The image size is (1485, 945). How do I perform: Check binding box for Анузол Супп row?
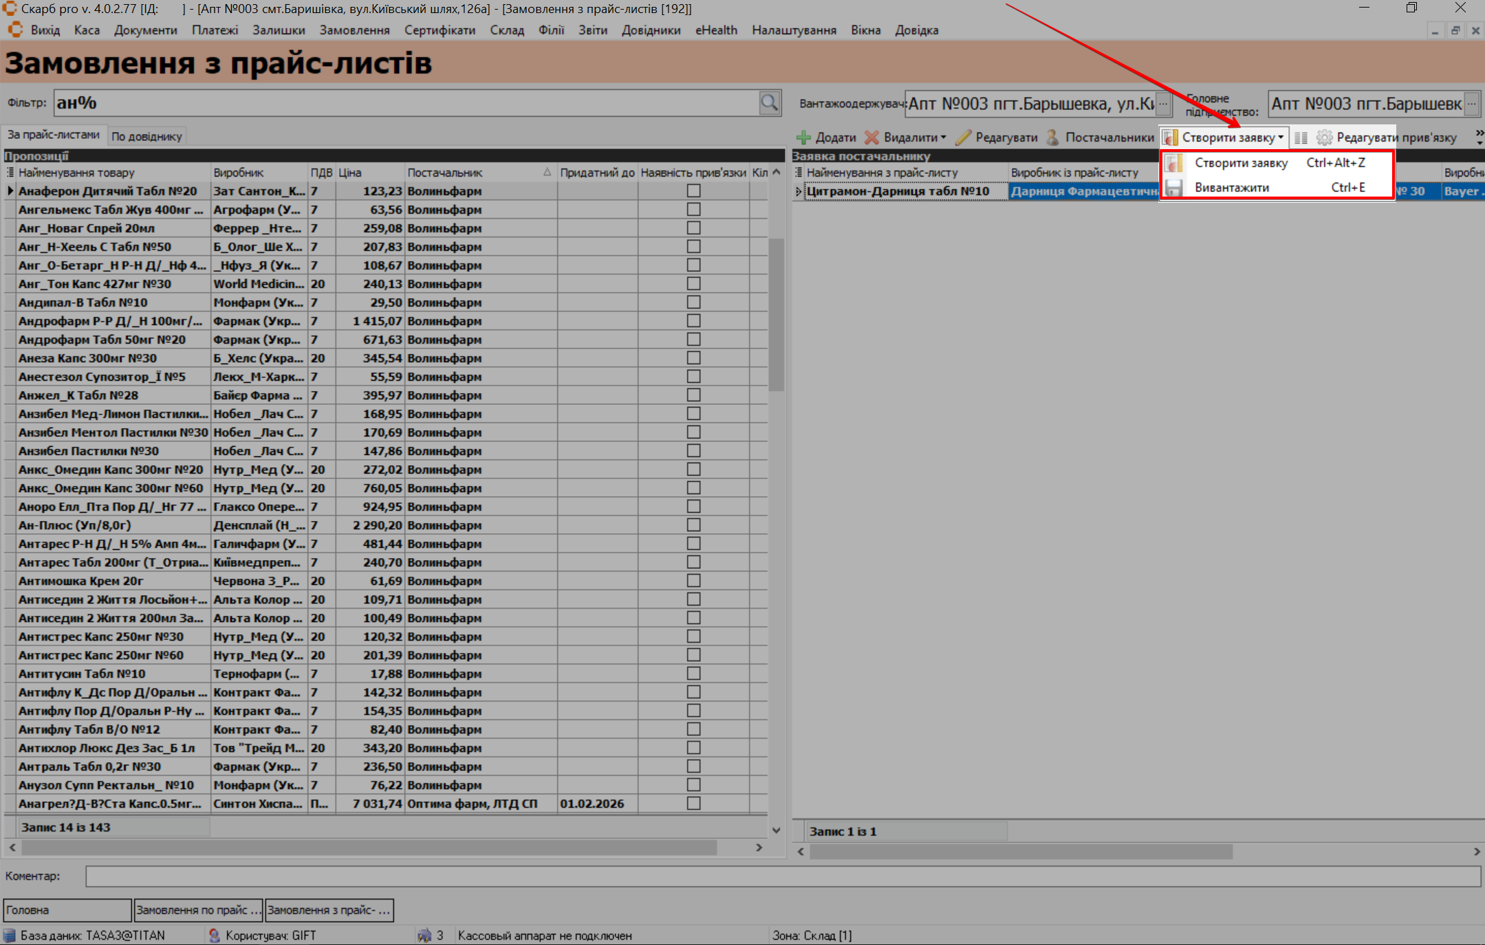(693, 785)
